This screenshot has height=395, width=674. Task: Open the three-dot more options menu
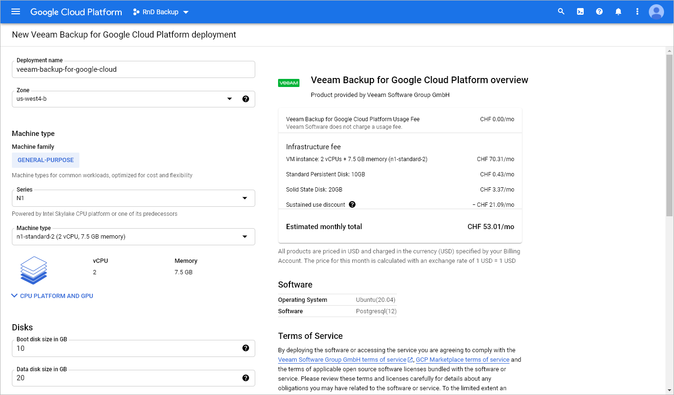(x=637, y=11)
